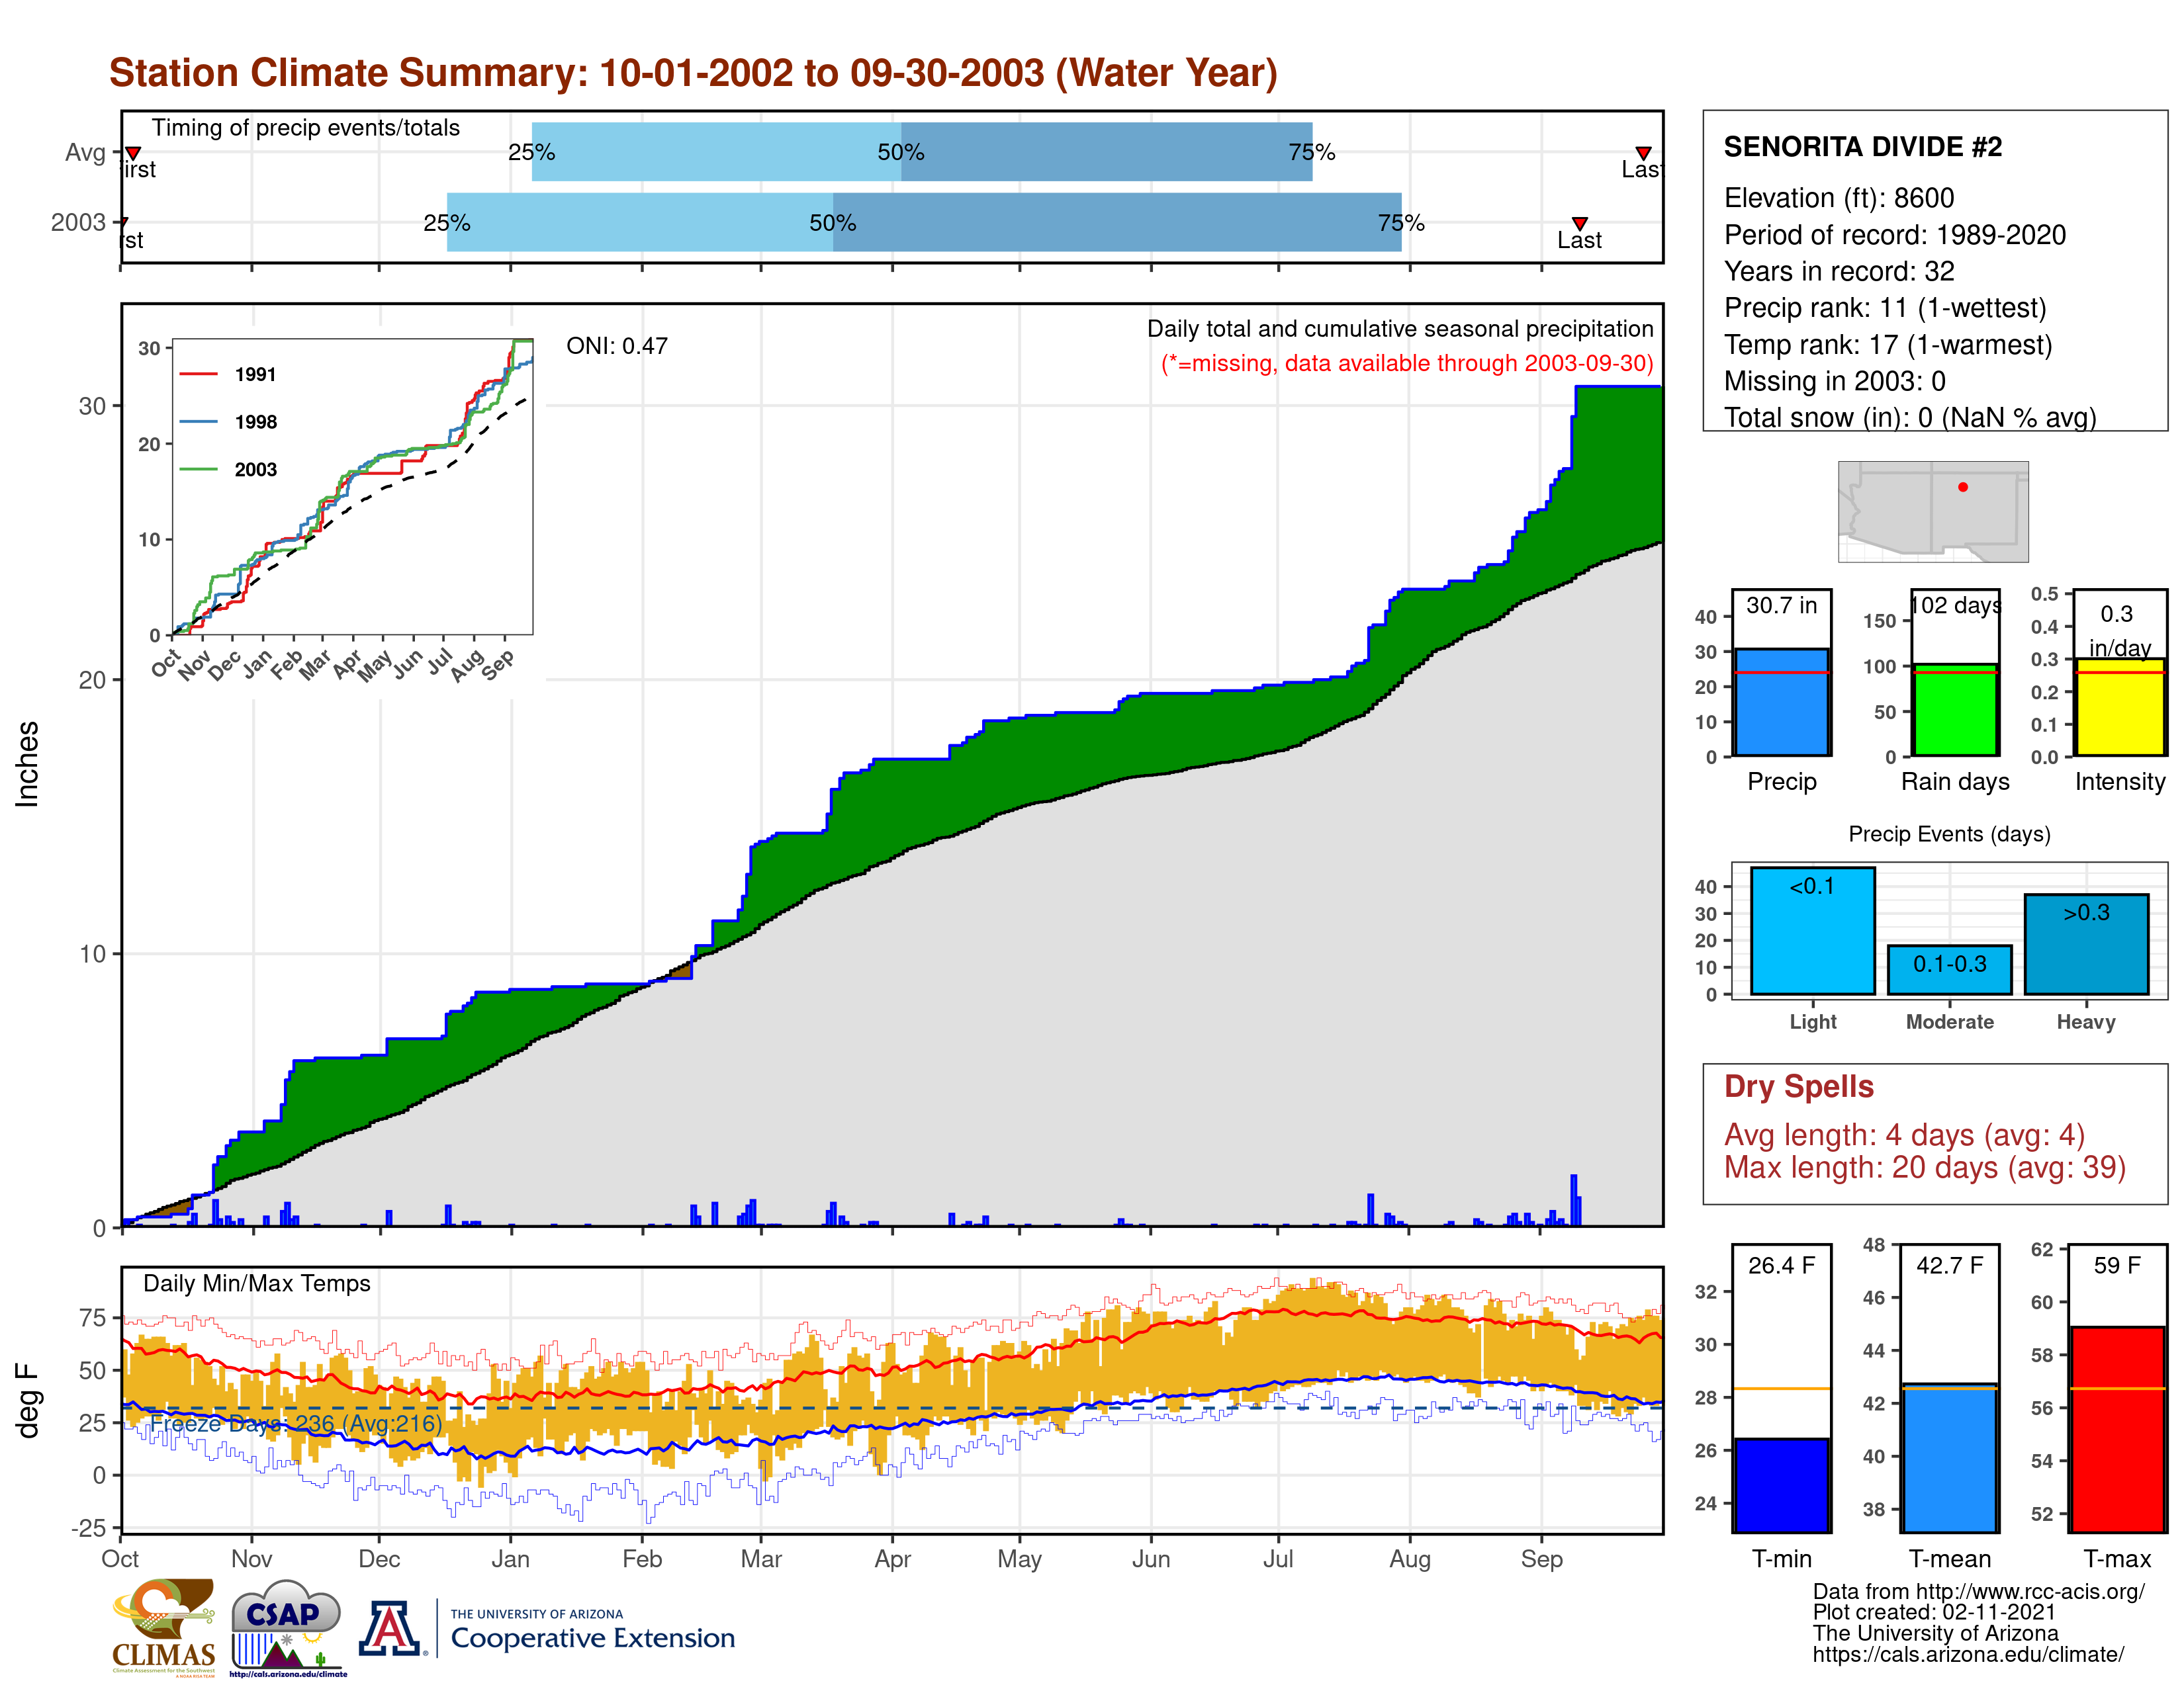Viewport: 2184px width, 1687px height.
Task: Click the Station Climate Summary title
Action: click(693, 73)
